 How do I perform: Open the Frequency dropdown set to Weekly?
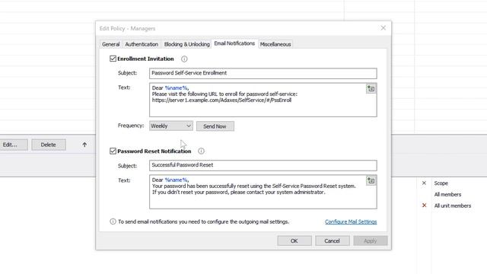click(x=170, y=126)
